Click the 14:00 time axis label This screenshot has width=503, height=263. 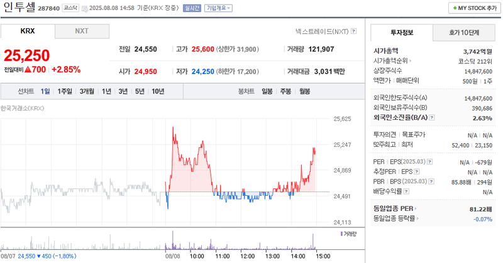[298, 256]
